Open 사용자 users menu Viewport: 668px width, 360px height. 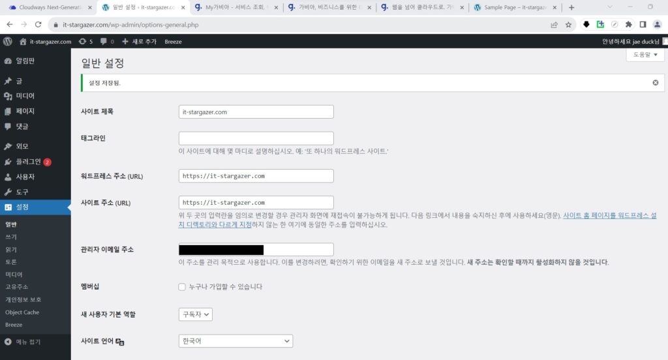[x=35, y=177]
